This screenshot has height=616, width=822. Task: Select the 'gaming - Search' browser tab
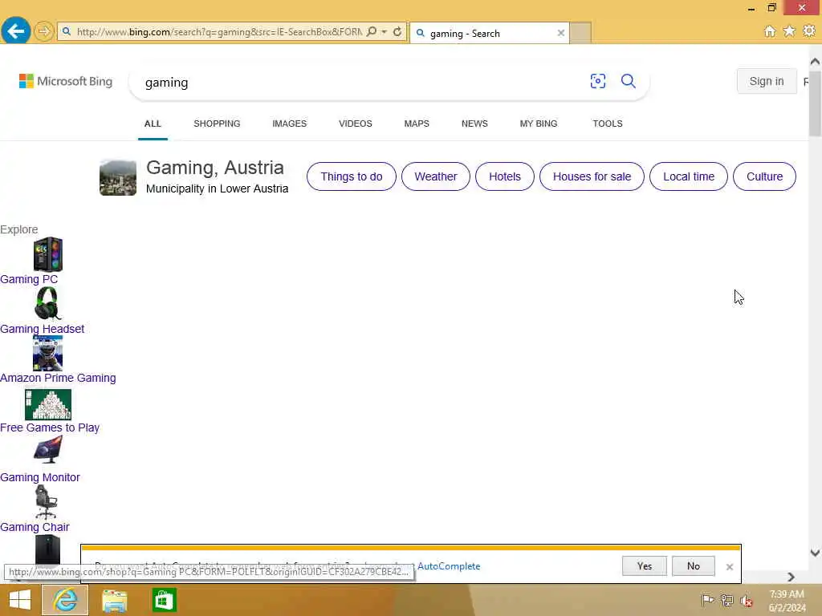point(489,34)
